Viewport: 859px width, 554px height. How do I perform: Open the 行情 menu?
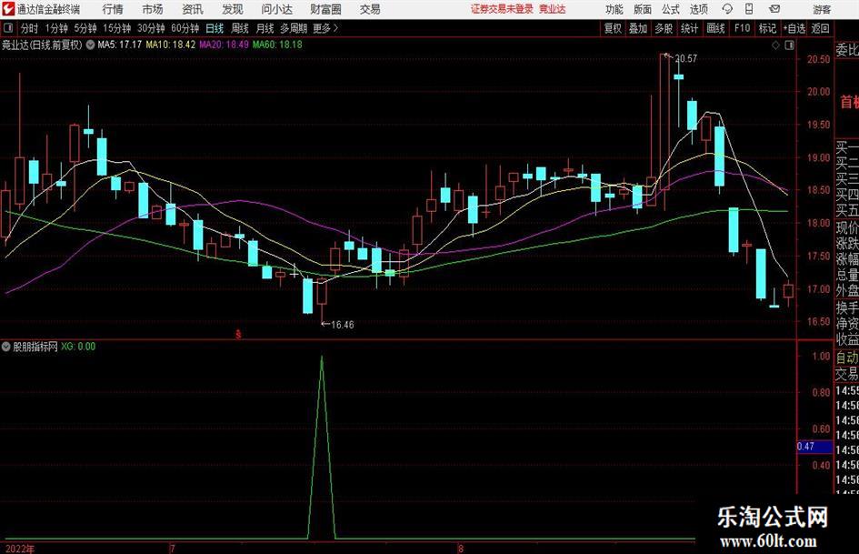tap(113, 9)
